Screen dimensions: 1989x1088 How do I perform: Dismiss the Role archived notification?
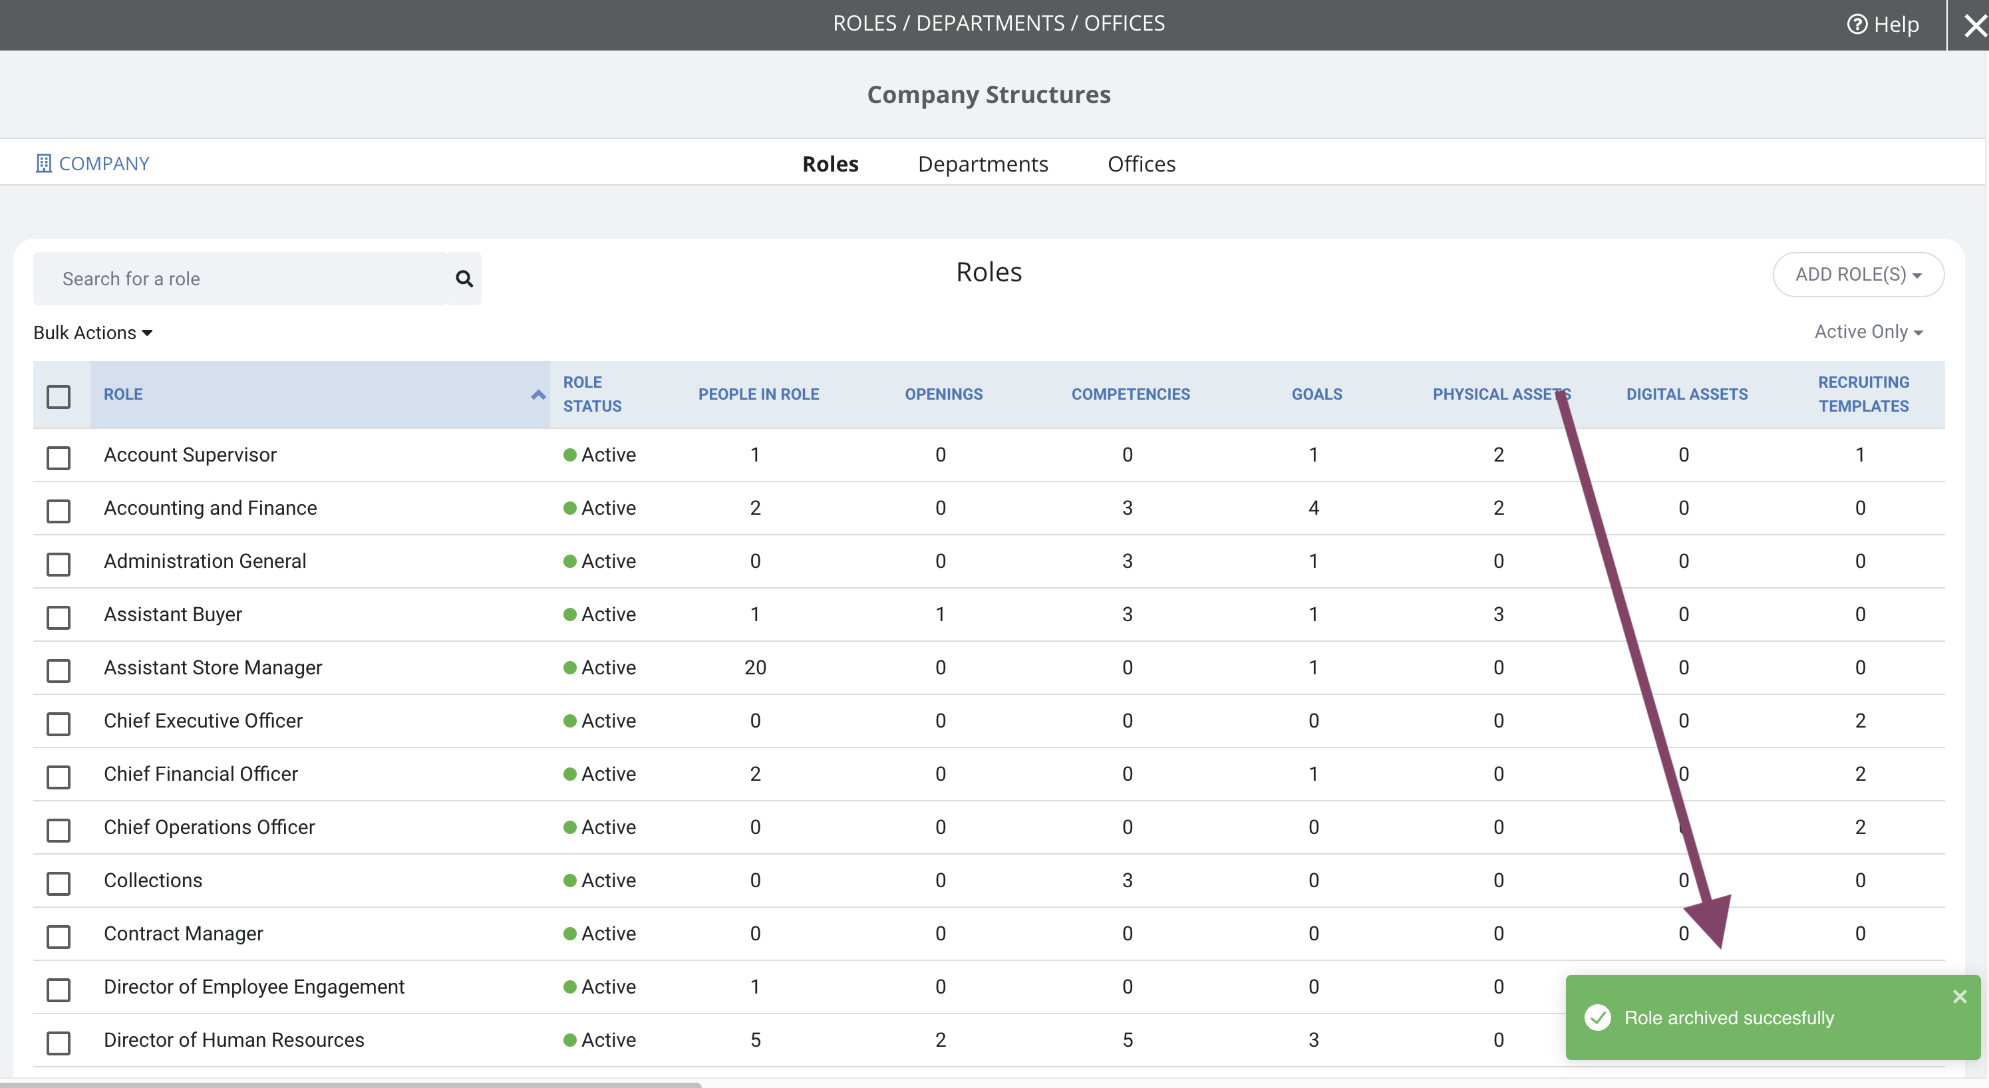coord(1960,996)
